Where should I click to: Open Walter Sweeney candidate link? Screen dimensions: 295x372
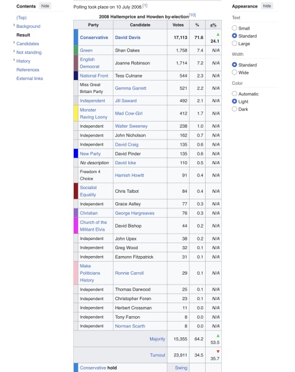pyautogui.click(x=131, y=126)
